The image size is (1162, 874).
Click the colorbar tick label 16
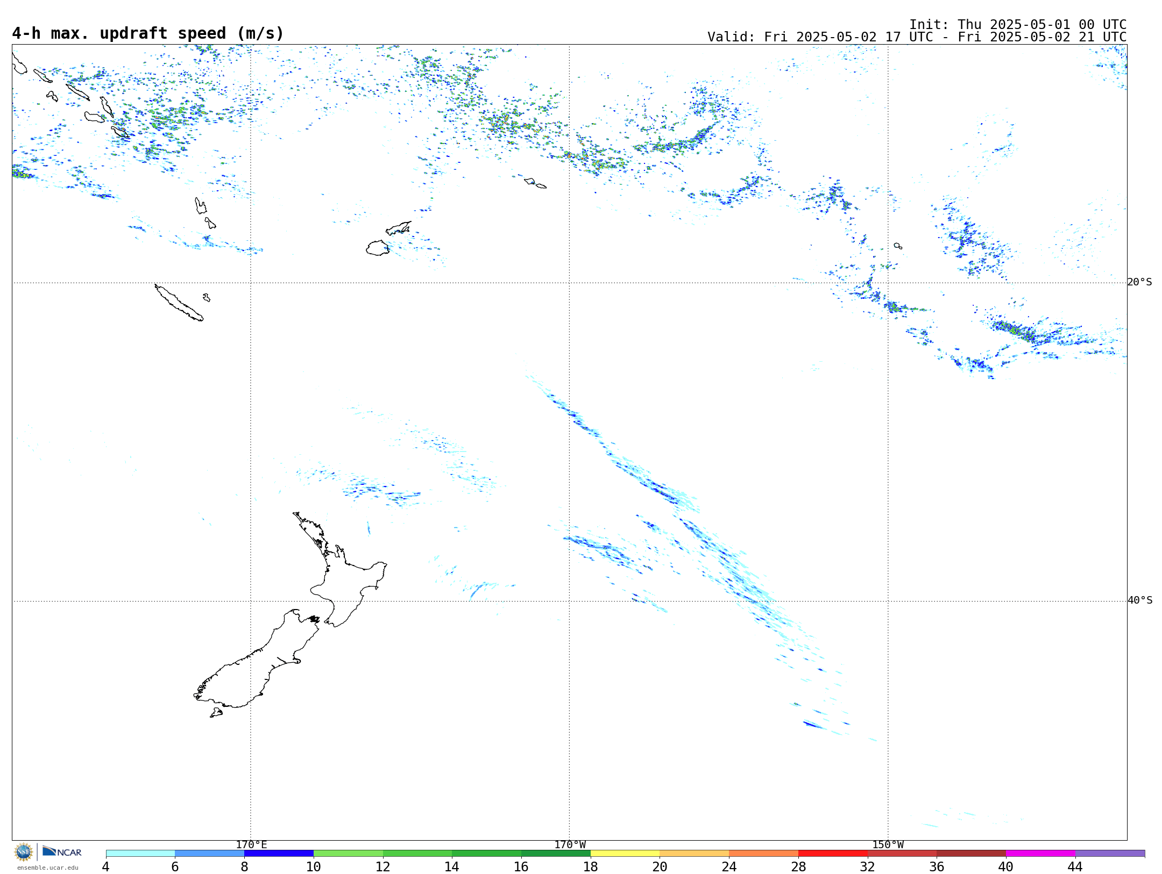coord(521,866)
